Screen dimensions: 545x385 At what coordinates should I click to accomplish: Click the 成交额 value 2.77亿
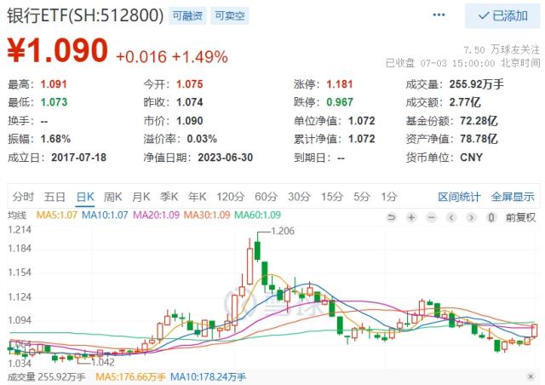pos(465,102)
